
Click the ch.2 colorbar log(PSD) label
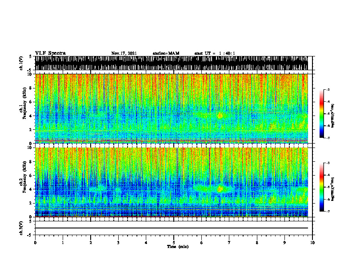point(333,189)
